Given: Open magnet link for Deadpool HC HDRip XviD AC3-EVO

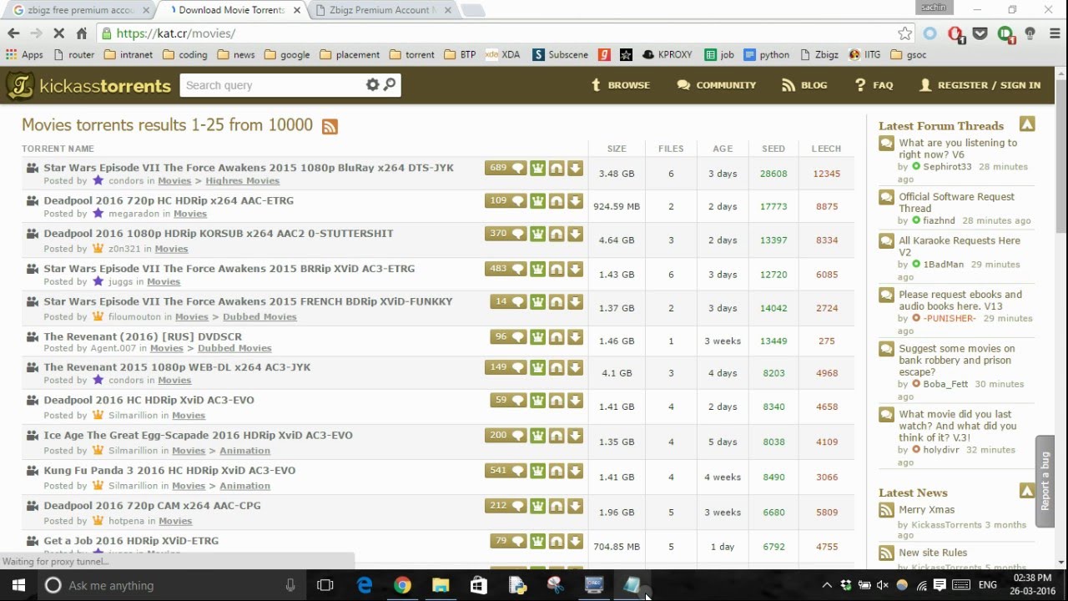Looking at the screenshot, I should tap(557, 401).
